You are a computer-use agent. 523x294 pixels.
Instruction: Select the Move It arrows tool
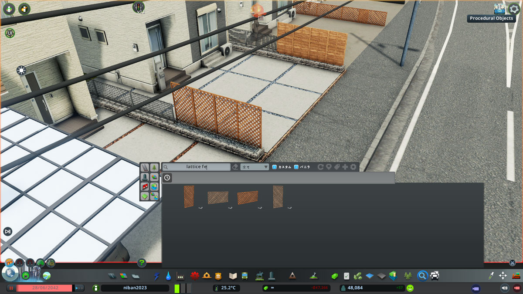tap(503, 275)
